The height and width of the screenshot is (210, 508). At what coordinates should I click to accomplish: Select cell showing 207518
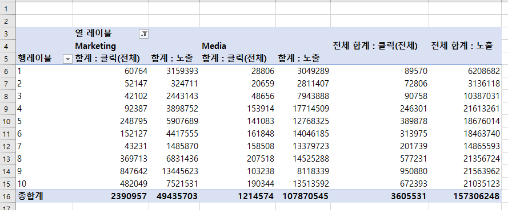[238, 159]
